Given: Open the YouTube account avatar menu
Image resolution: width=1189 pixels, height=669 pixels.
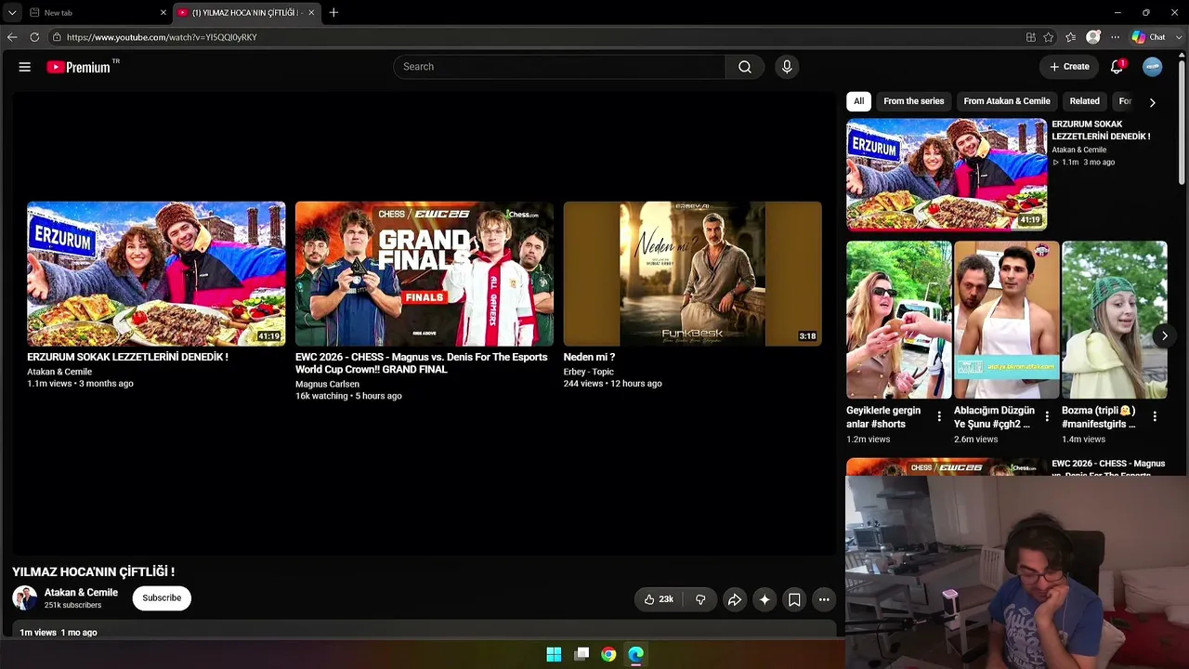Looking at the screenshot, I should pyautogui.click(x=1153, y=67).
